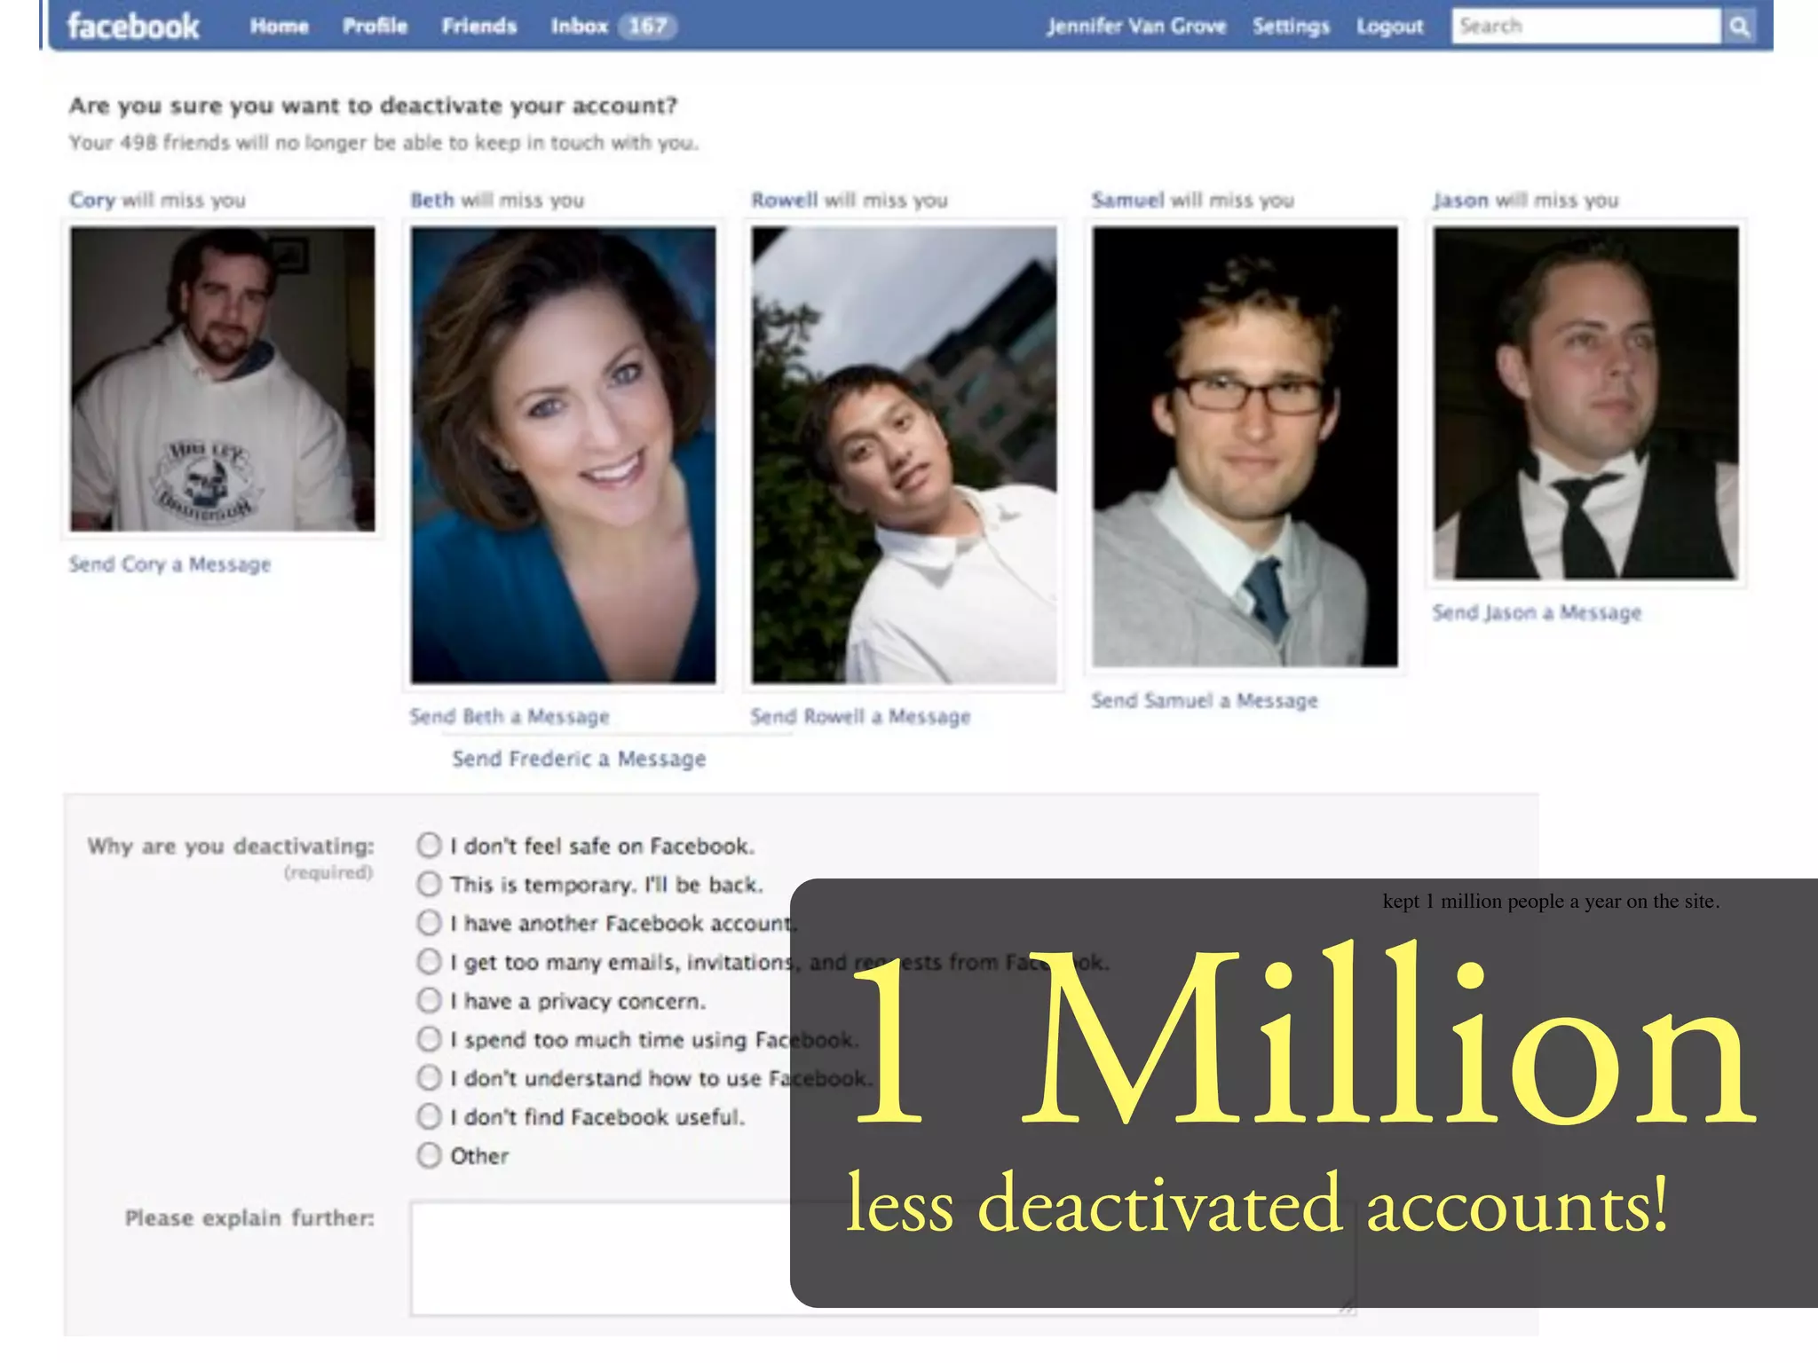The image size is (1818, 1363).
Task: Focus the Search input field
Action: (1586, 27)
